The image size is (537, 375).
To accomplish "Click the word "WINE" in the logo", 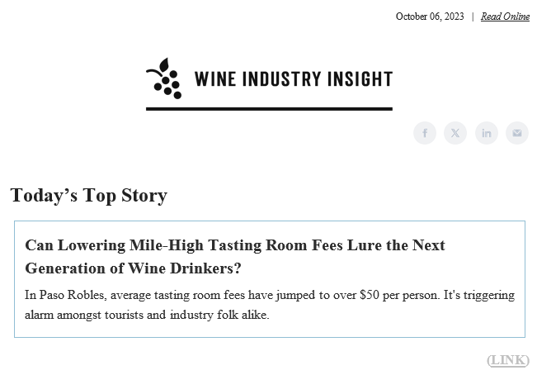I will point(213,79).
